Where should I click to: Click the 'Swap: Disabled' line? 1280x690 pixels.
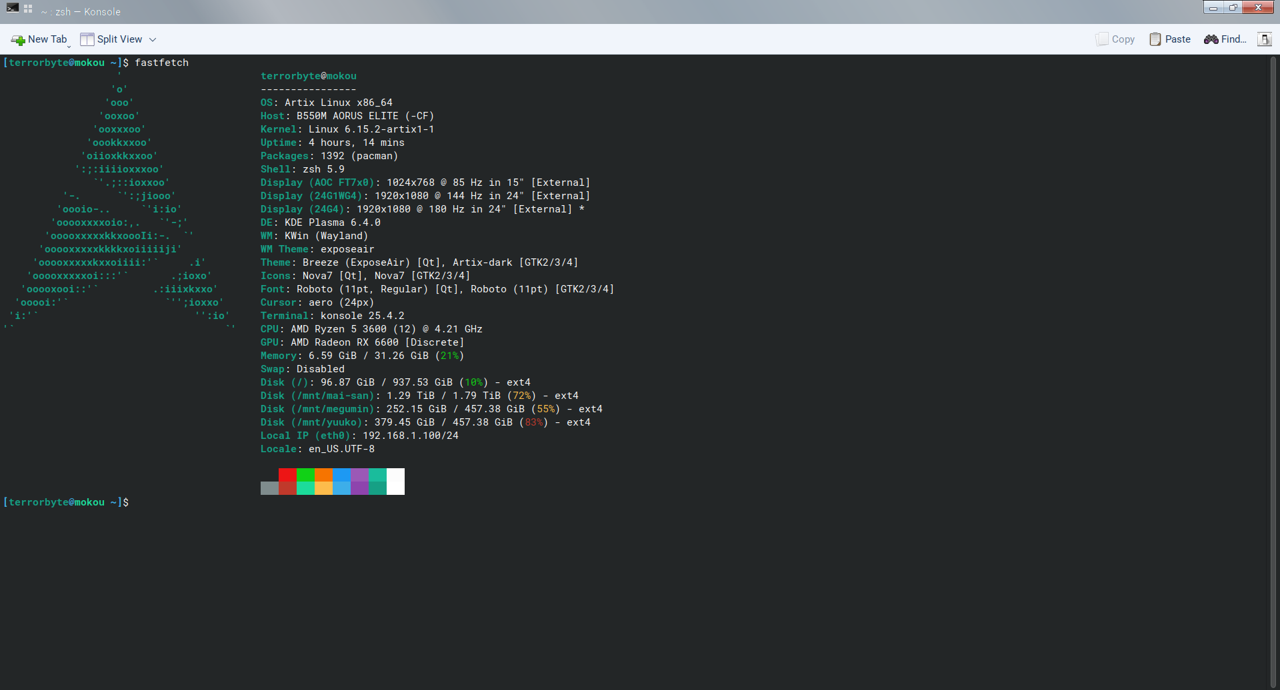[303, 369]
